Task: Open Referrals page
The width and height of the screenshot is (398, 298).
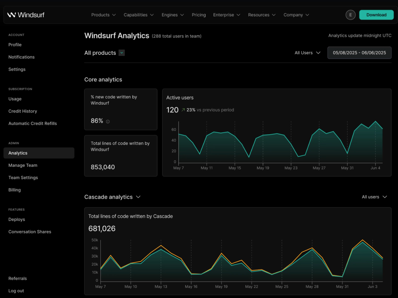Action: pos(18,278)
